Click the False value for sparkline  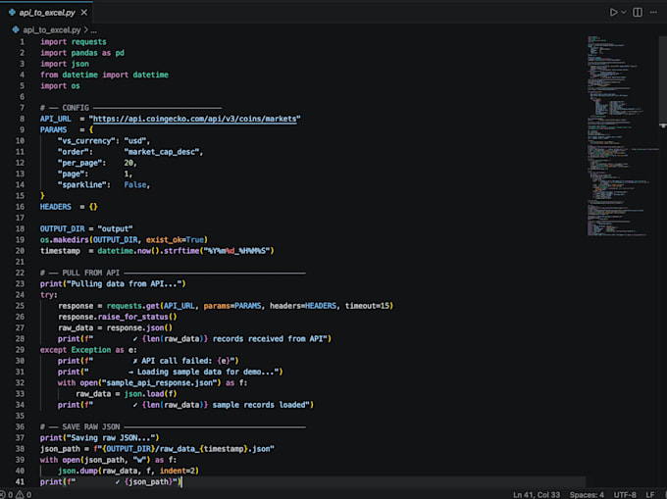(x=134, y=185)
